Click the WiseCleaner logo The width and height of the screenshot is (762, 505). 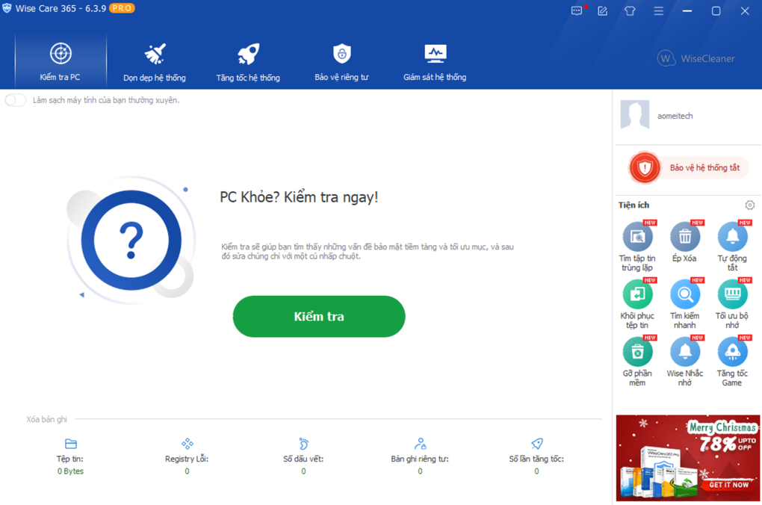696,59
